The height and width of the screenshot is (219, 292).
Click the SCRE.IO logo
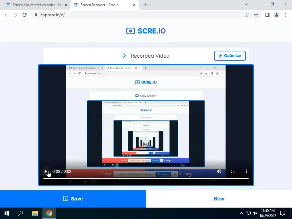pos(146,31)
